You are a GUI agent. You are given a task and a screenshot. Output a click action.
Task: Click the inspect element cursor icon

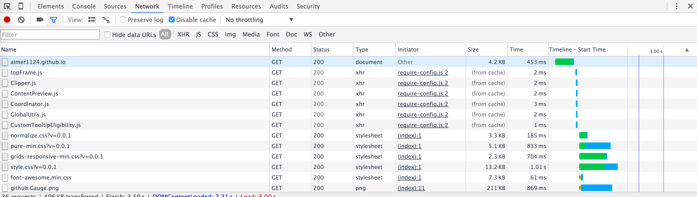(x=7, y=6)
